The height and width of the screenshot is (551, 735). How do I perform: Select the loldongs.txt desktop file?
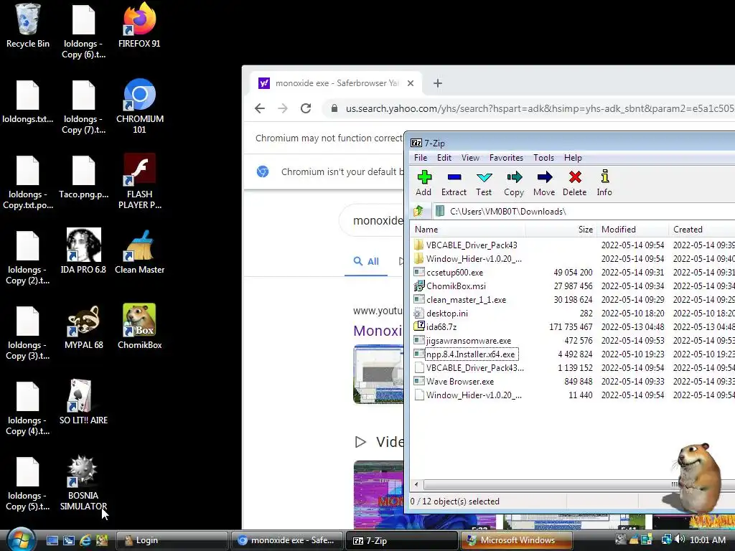point(28,102)
